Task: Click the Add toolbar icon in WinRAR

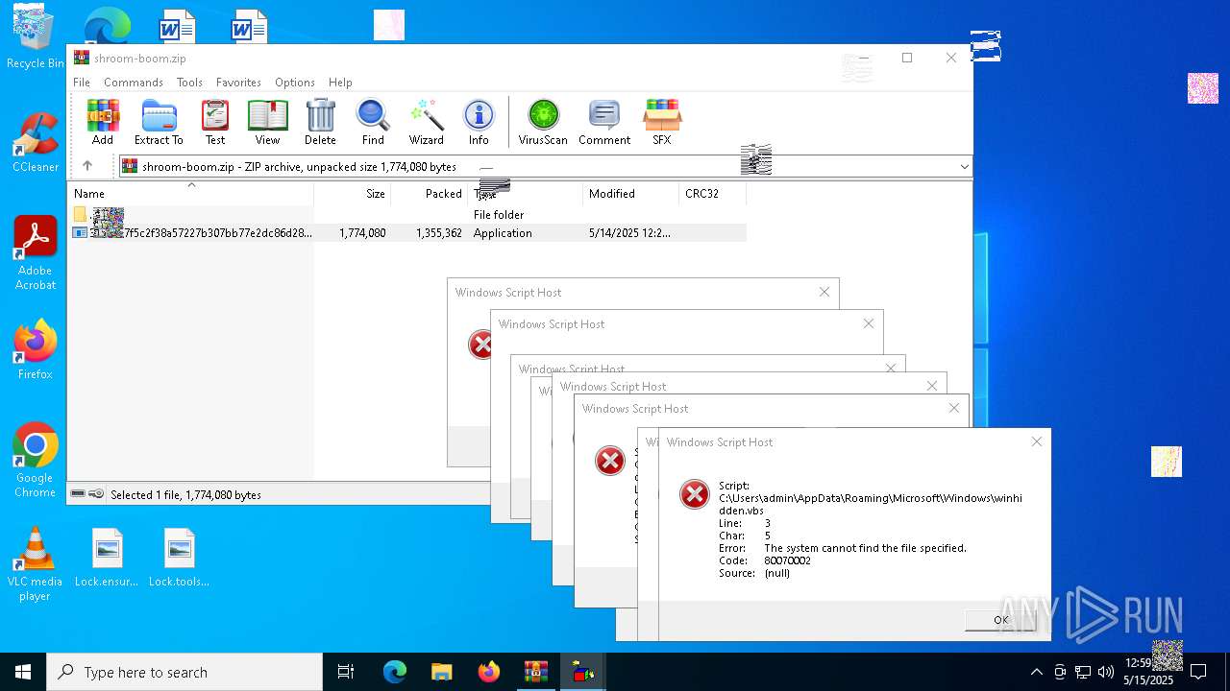Action: tap(103, 122)
